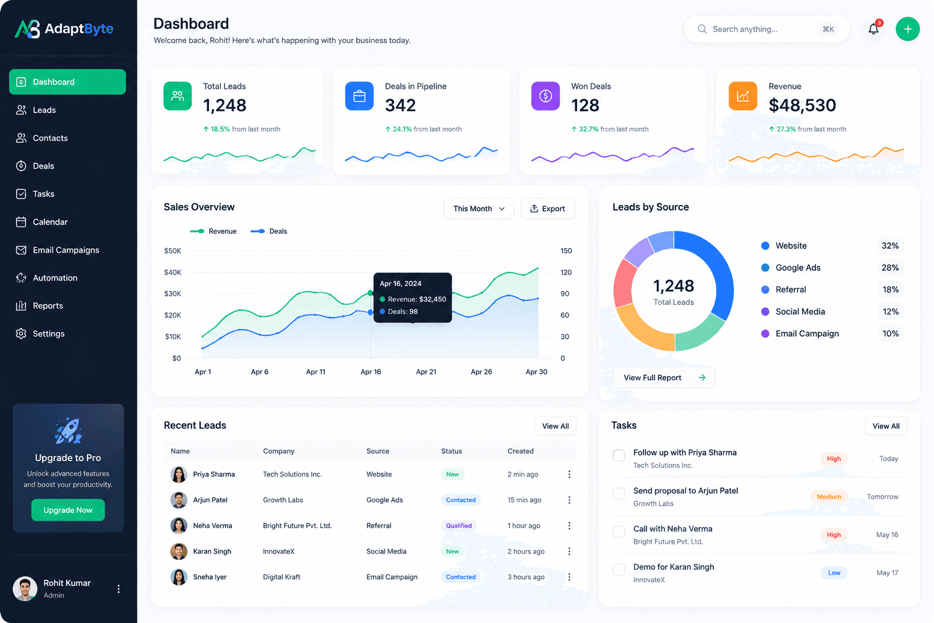Open Calendar in sidebar

[67, 222]
